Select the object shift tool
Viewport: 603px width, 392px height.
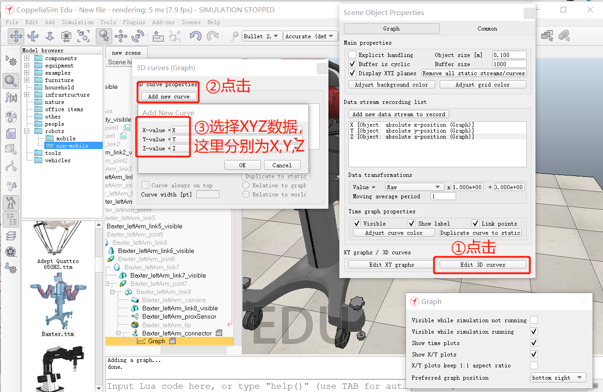pos(121,36)
